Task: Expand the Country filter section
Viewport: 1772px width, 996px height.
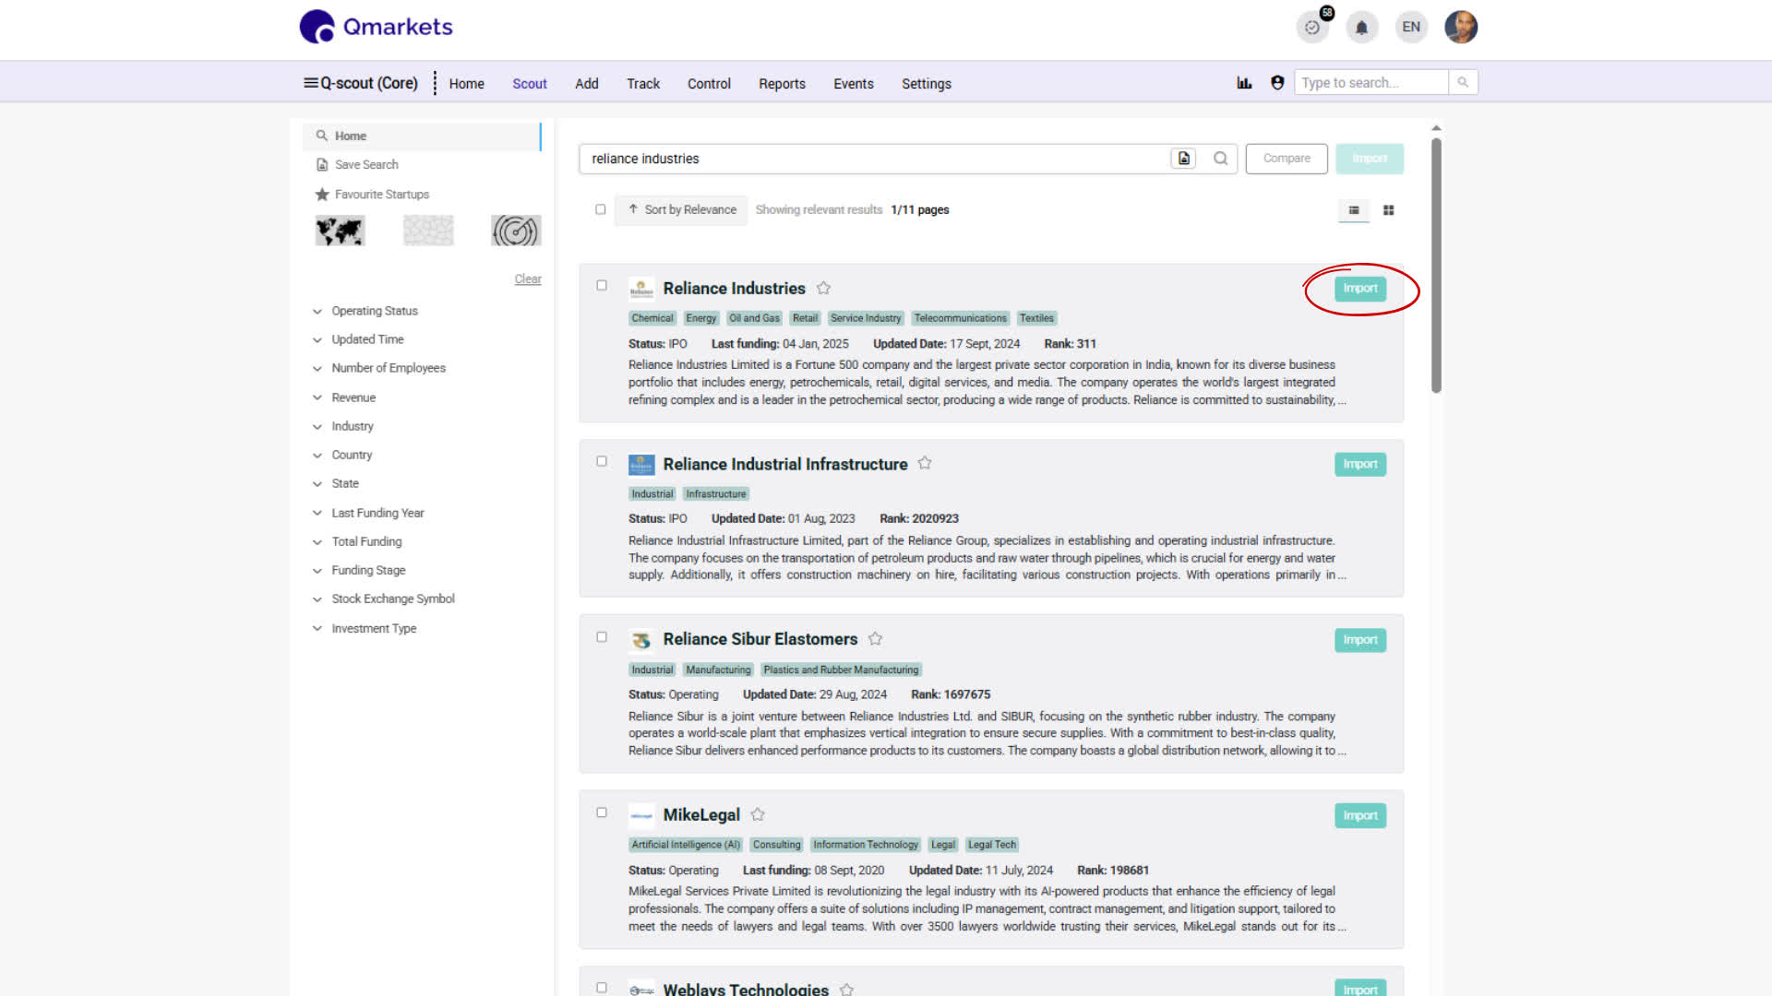Action: tap(352, 455)
